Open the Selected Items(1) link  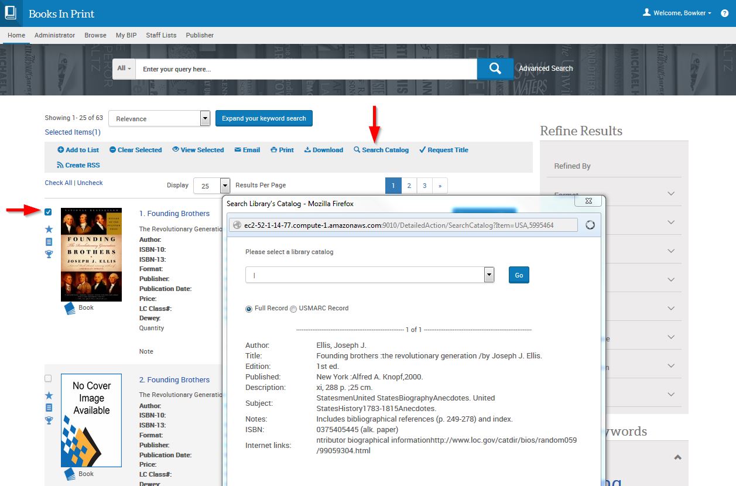coord(73,132)
